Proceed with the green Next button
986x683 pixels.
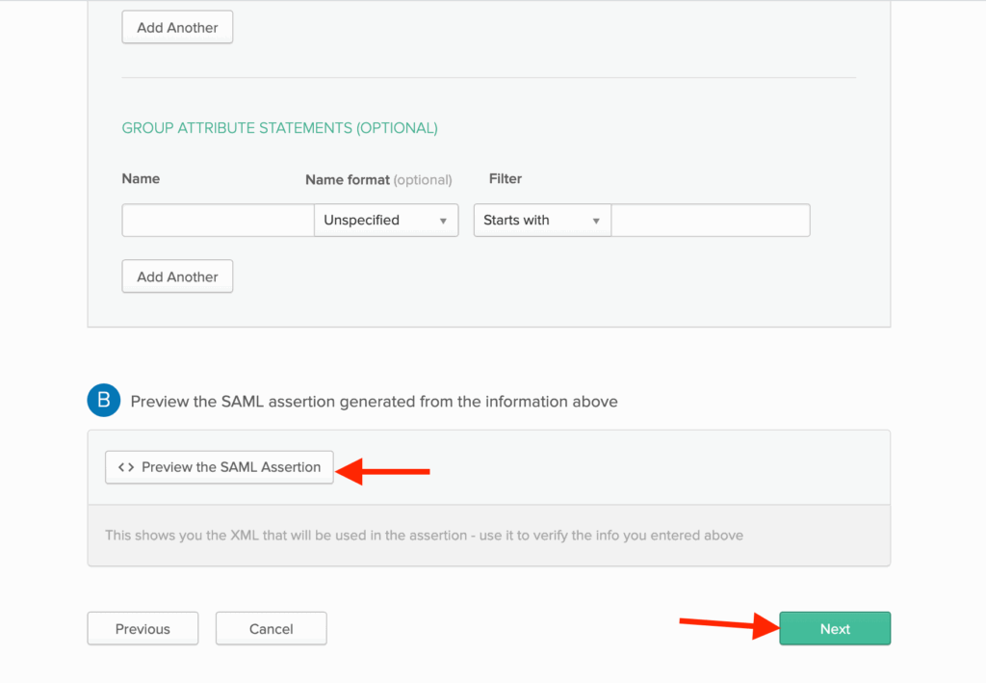point(835,629)
